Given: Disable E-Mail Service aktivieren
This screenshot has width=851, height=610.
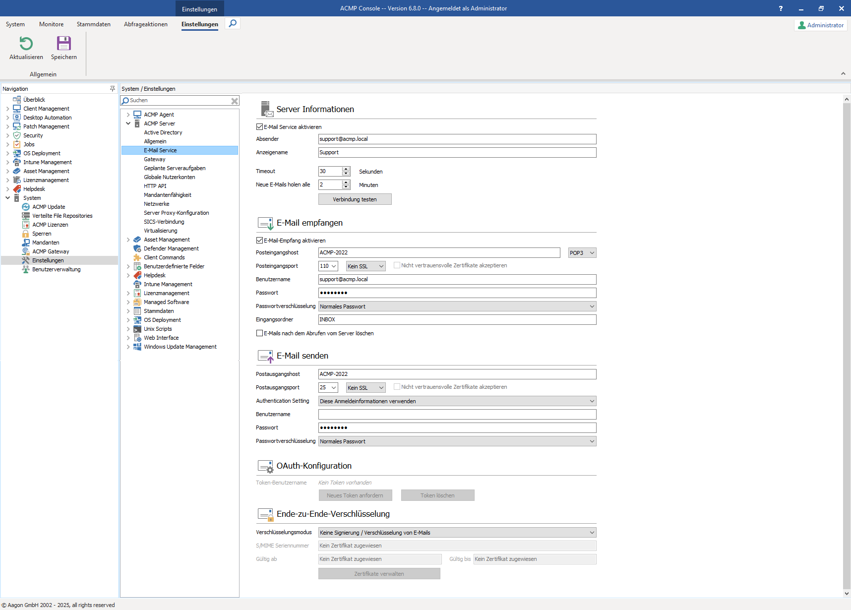Looking at the screenshot, I should [x=260, y=126].
